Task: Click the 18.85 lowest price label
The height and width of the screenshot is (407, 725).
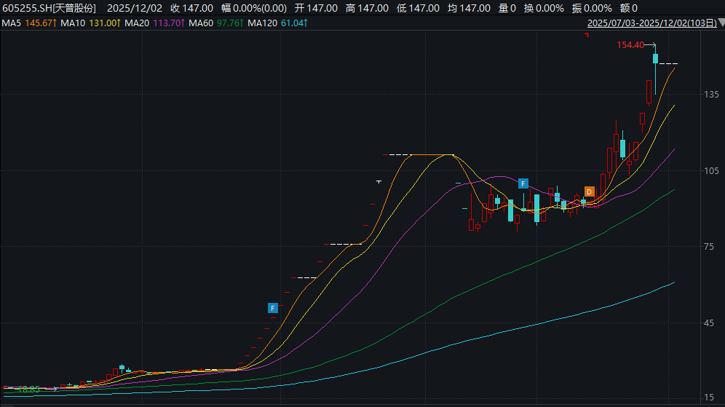Action: 28,390
